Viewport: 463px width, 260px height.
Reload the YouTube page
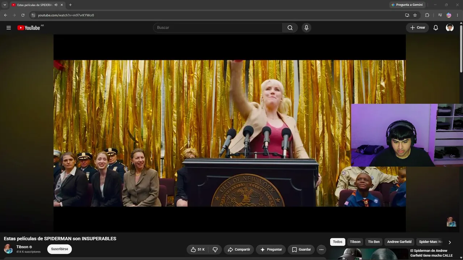(23, 15)
